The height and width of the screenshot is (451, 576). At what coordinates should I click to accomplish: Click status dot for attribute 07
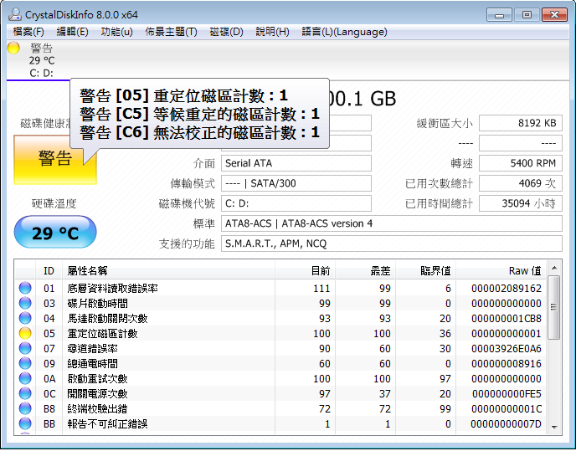[25, 348]
